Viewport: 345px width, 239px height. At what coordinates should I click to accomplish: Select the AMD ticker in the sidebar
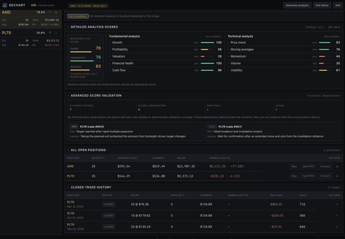tap(6, 12)
